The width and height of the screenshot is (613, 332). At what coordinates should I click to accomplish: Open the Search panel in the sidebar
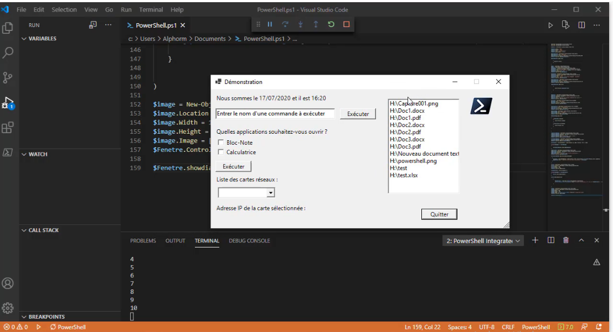pyautogui.click(x=8, y=52)
